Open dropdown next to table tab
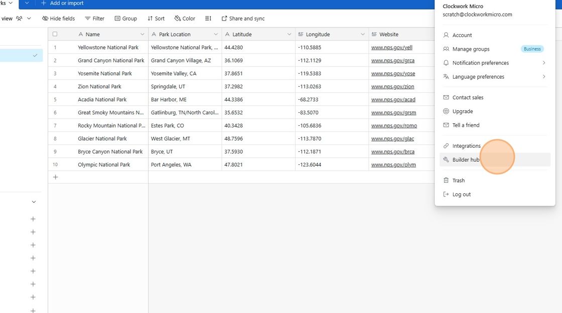Viewport: 562px width, 313px height. coord(27,3)
